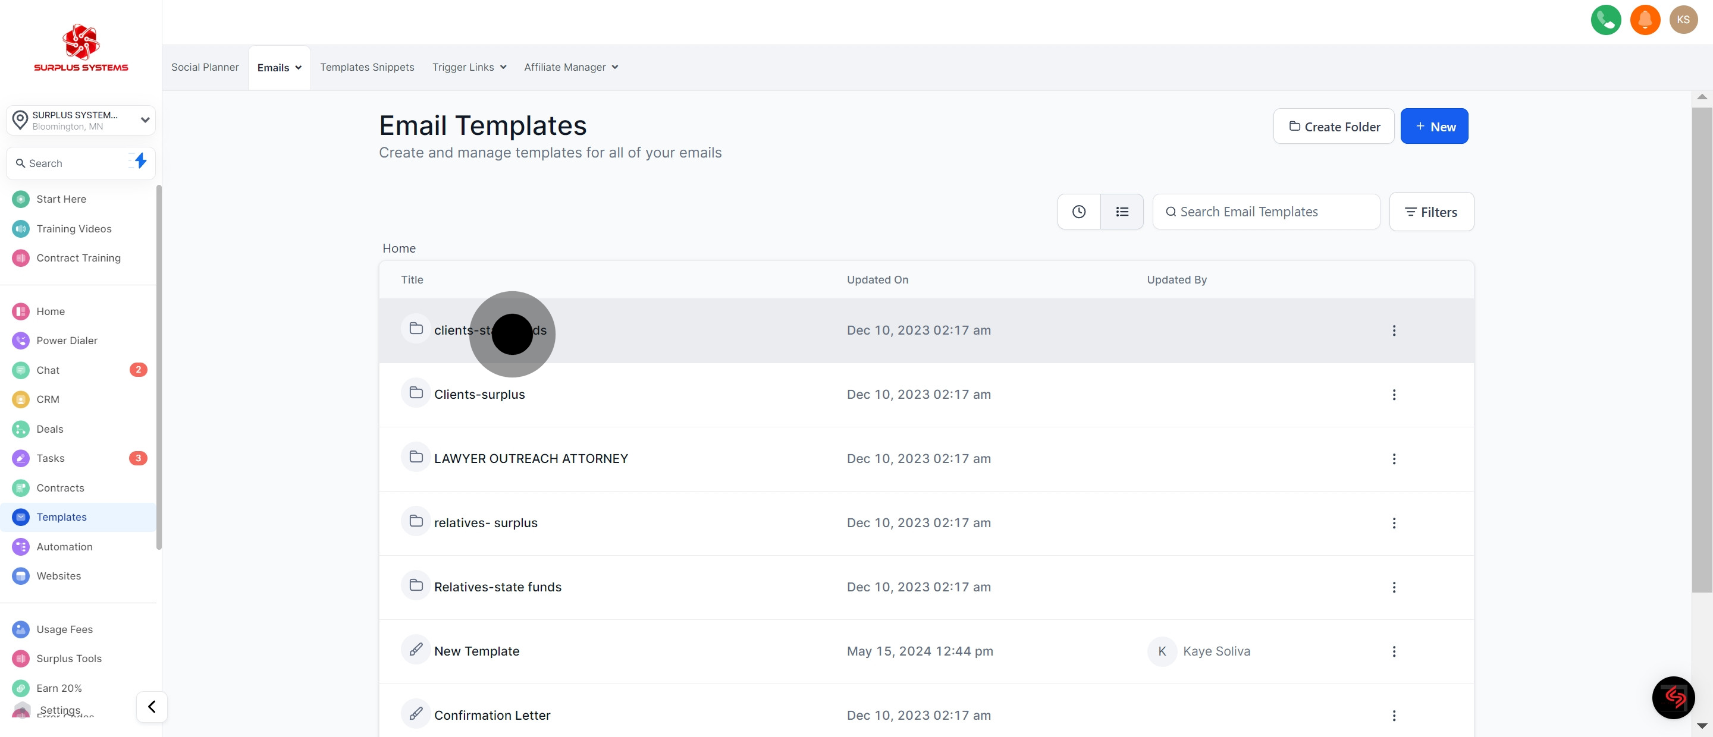Expand the Trigger Links dropdown
Screen dimensions: 1713x737
(469, 67)
